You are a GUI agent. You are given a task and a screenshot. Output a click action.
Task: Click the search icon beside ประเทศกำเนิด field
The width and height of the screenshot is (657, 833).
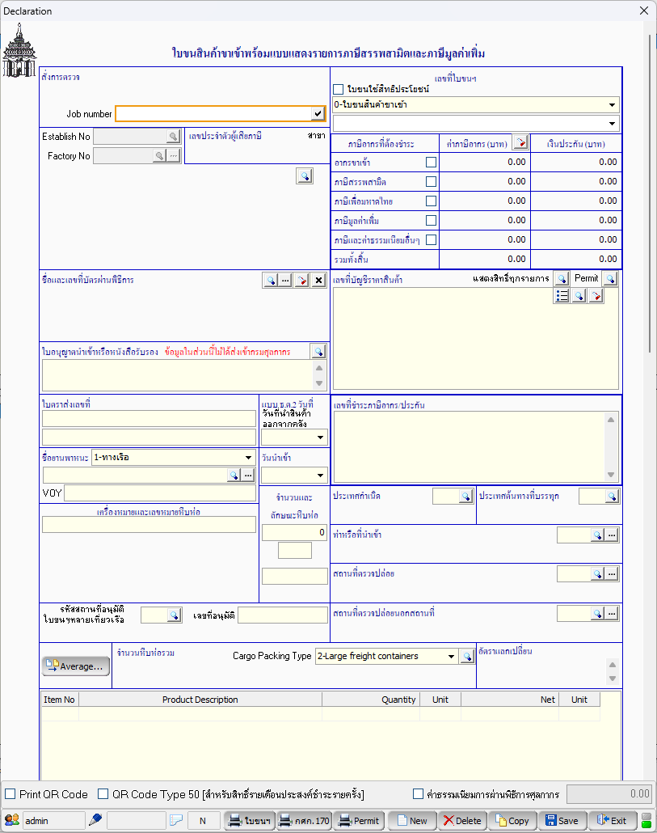point(465,496)
